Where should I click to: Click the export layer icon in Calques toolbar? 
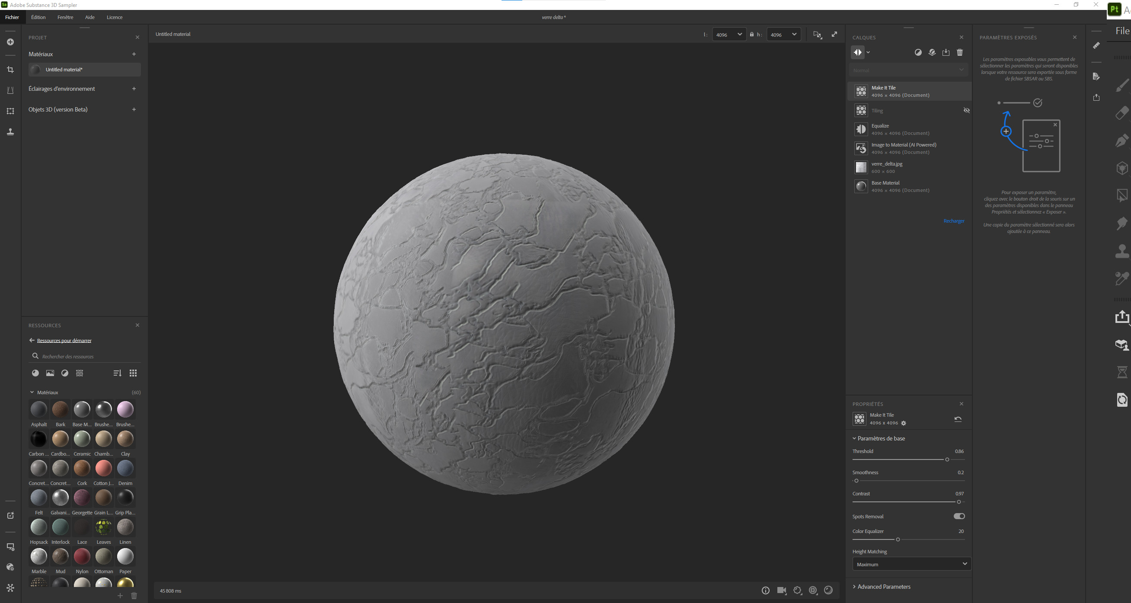946,52
